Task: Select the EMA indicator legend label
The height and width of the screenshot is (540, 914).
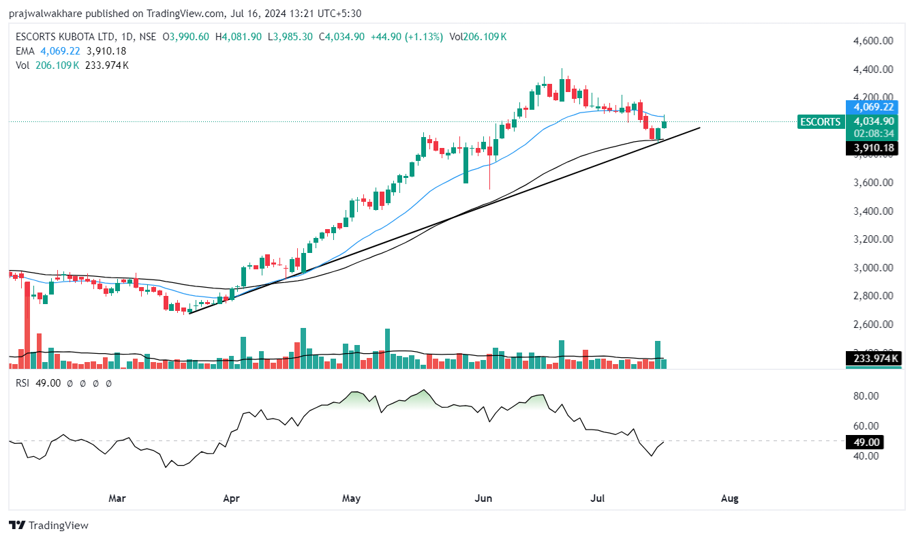Action: pyautogui.click(x=26, y=51)
